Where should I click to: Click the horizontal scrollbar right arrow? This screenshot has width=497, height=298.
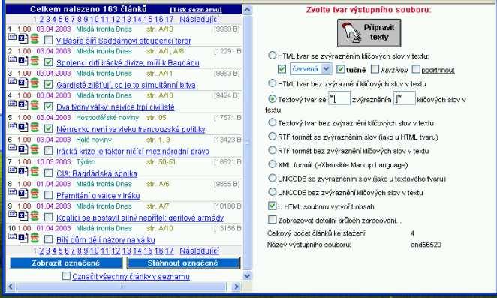pyautogui.click(x=236, y=287)
